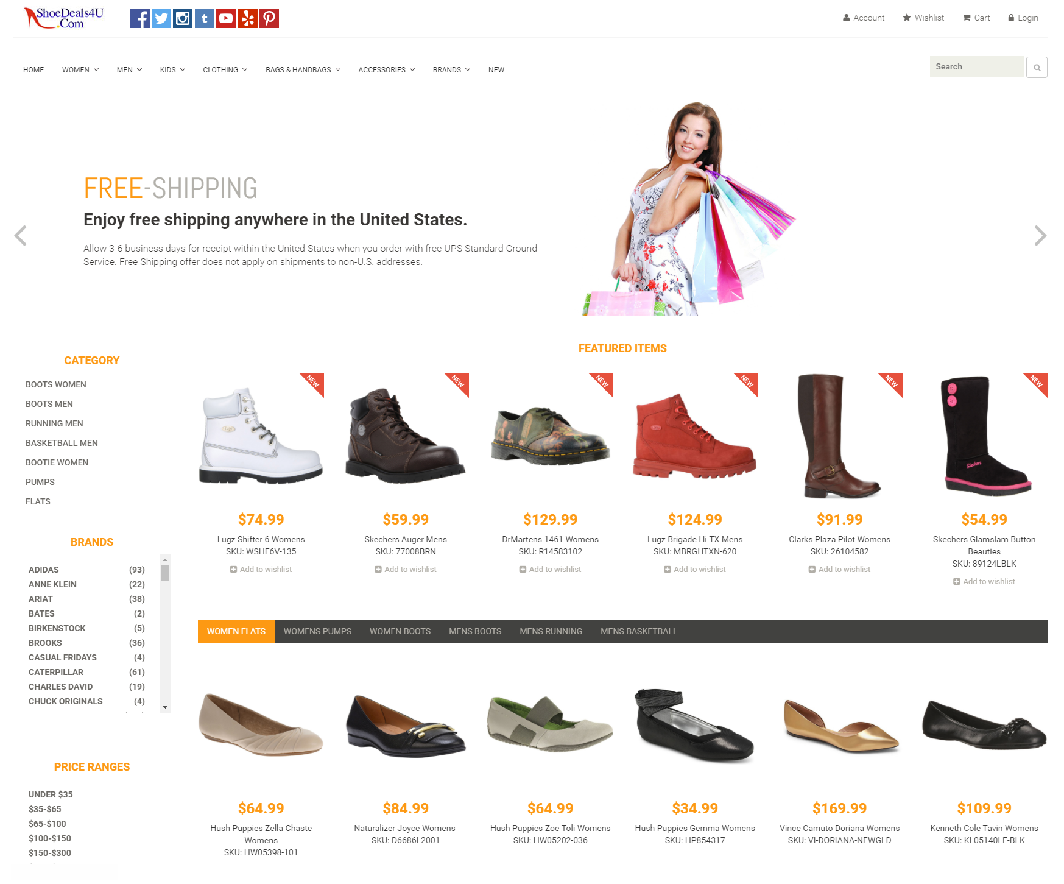Open the Wishlist link in header
Viewport: 1064px width, 884px height.
923,18
